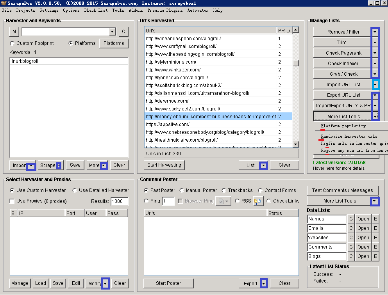Click the Ping count input field
Screen dimensions: 388x295
click(x=168, y=201)
